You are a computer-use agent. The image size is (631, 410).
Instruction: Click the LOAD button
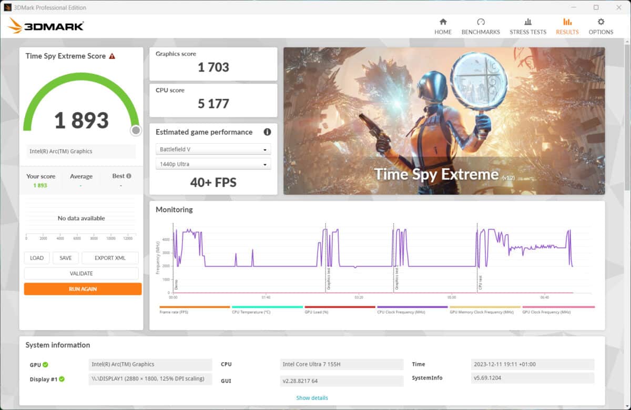click(x=37, y=258)
